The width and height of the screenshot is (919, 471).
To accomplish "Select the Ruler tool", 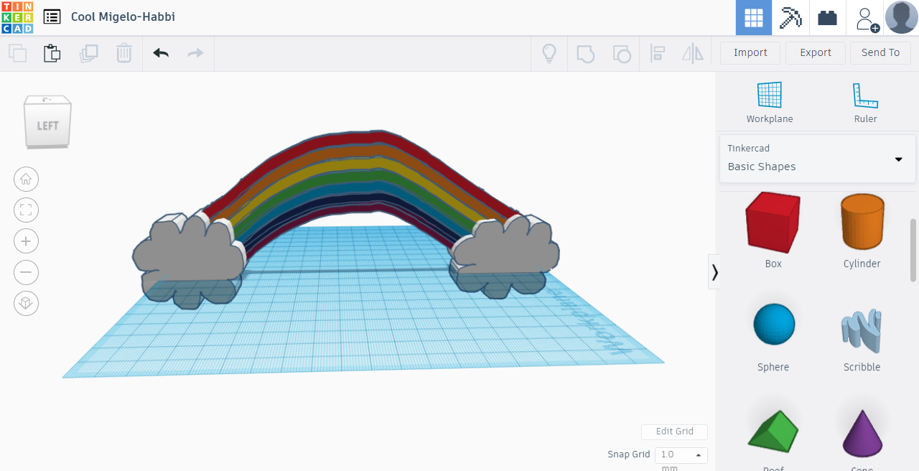I will (864, 101).
